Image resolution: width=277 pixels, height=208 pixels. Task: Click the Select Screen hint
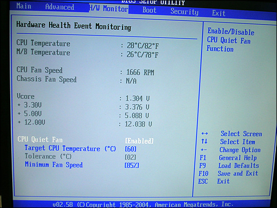[x=242, y=134]
